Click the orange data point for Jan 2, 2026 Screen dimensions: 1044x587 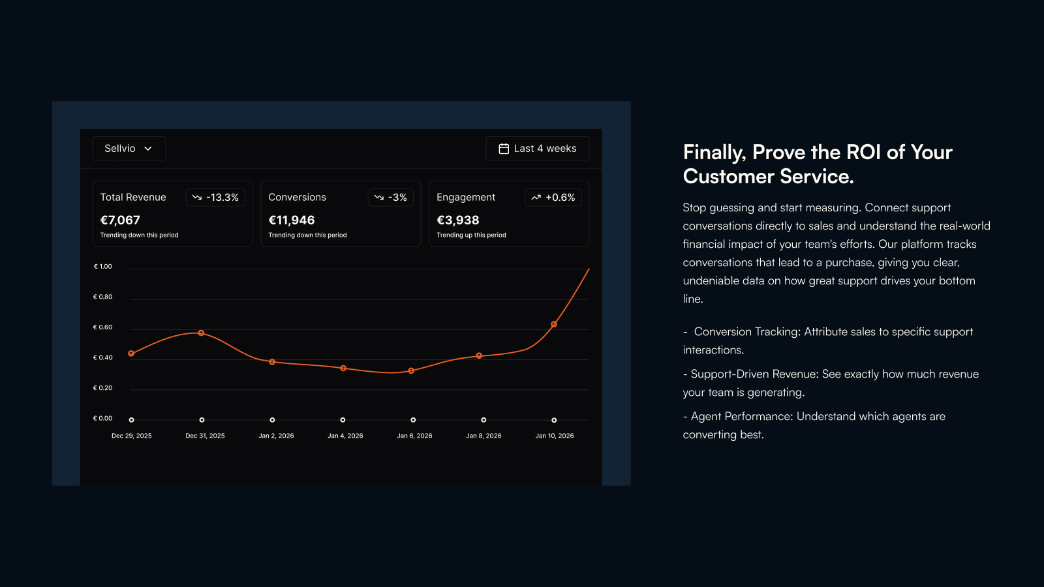click(272, 362)
